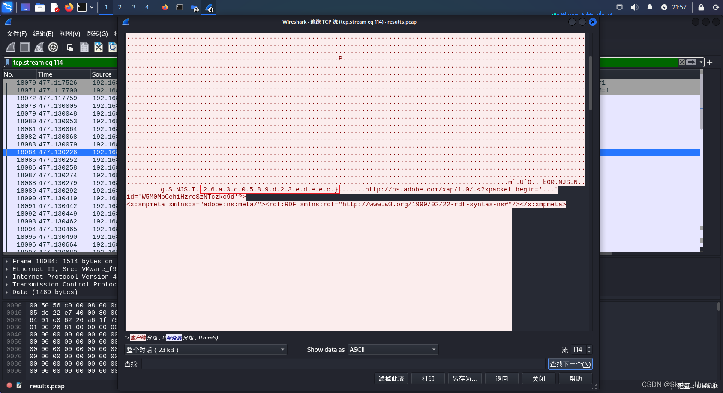
Task: Increase the stream number with the up arrow
Action: pyautogui.click(x=589, y=347)
